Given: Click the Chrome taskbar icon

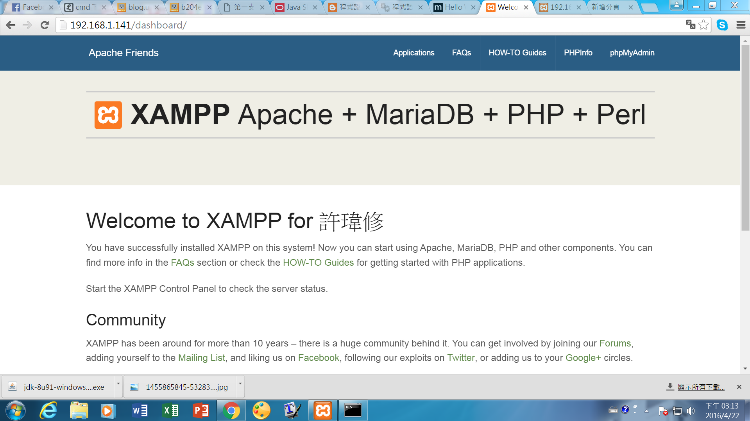Looking at the screenshot, I should tap(231, 410).
